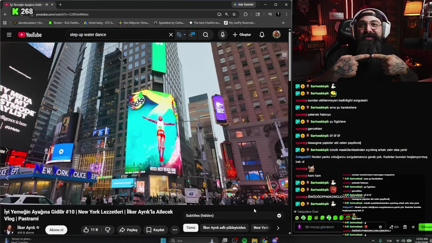Viewport: 432px width, 243px height.
Task: Mute the YouTube browser tab audio
Action: coord(47,5)
